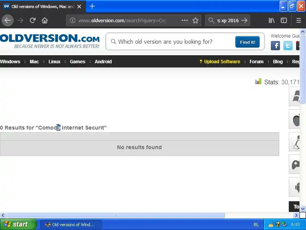Bookmark this page with the star
This screenshot has height=230, width=306.
[195, 20]
